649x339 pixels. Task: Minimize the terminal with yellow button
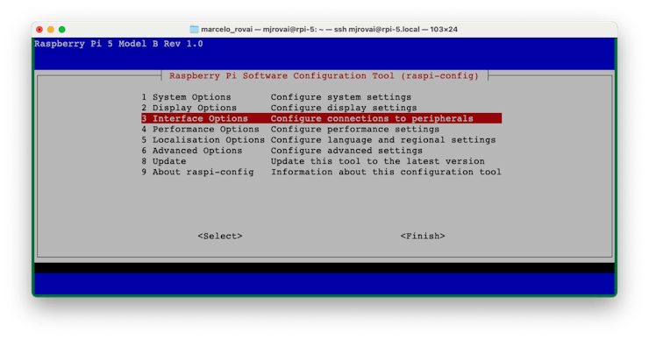(51, 30)
